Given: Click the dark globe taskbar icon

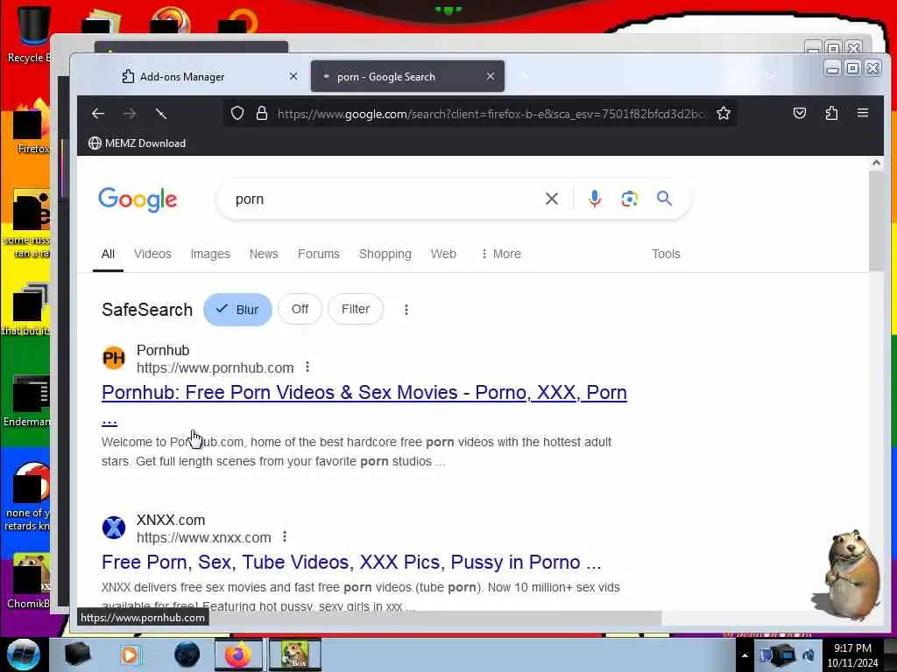Looking at the screenshot, I should point(187,654).
